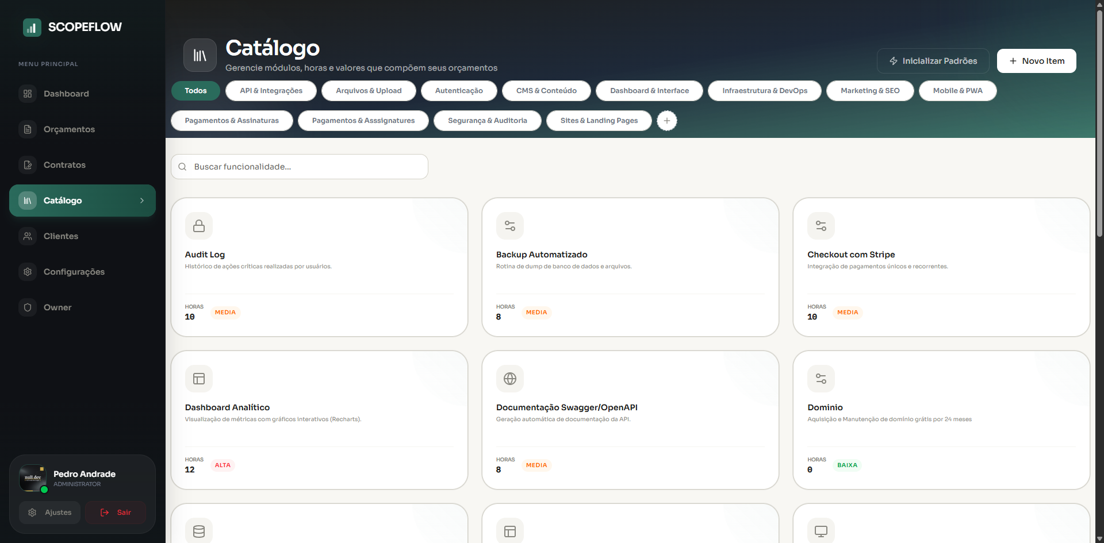Click the Documentação Swagger globe icon
The height and width of the screenshot is (543, 1104).
510,379
